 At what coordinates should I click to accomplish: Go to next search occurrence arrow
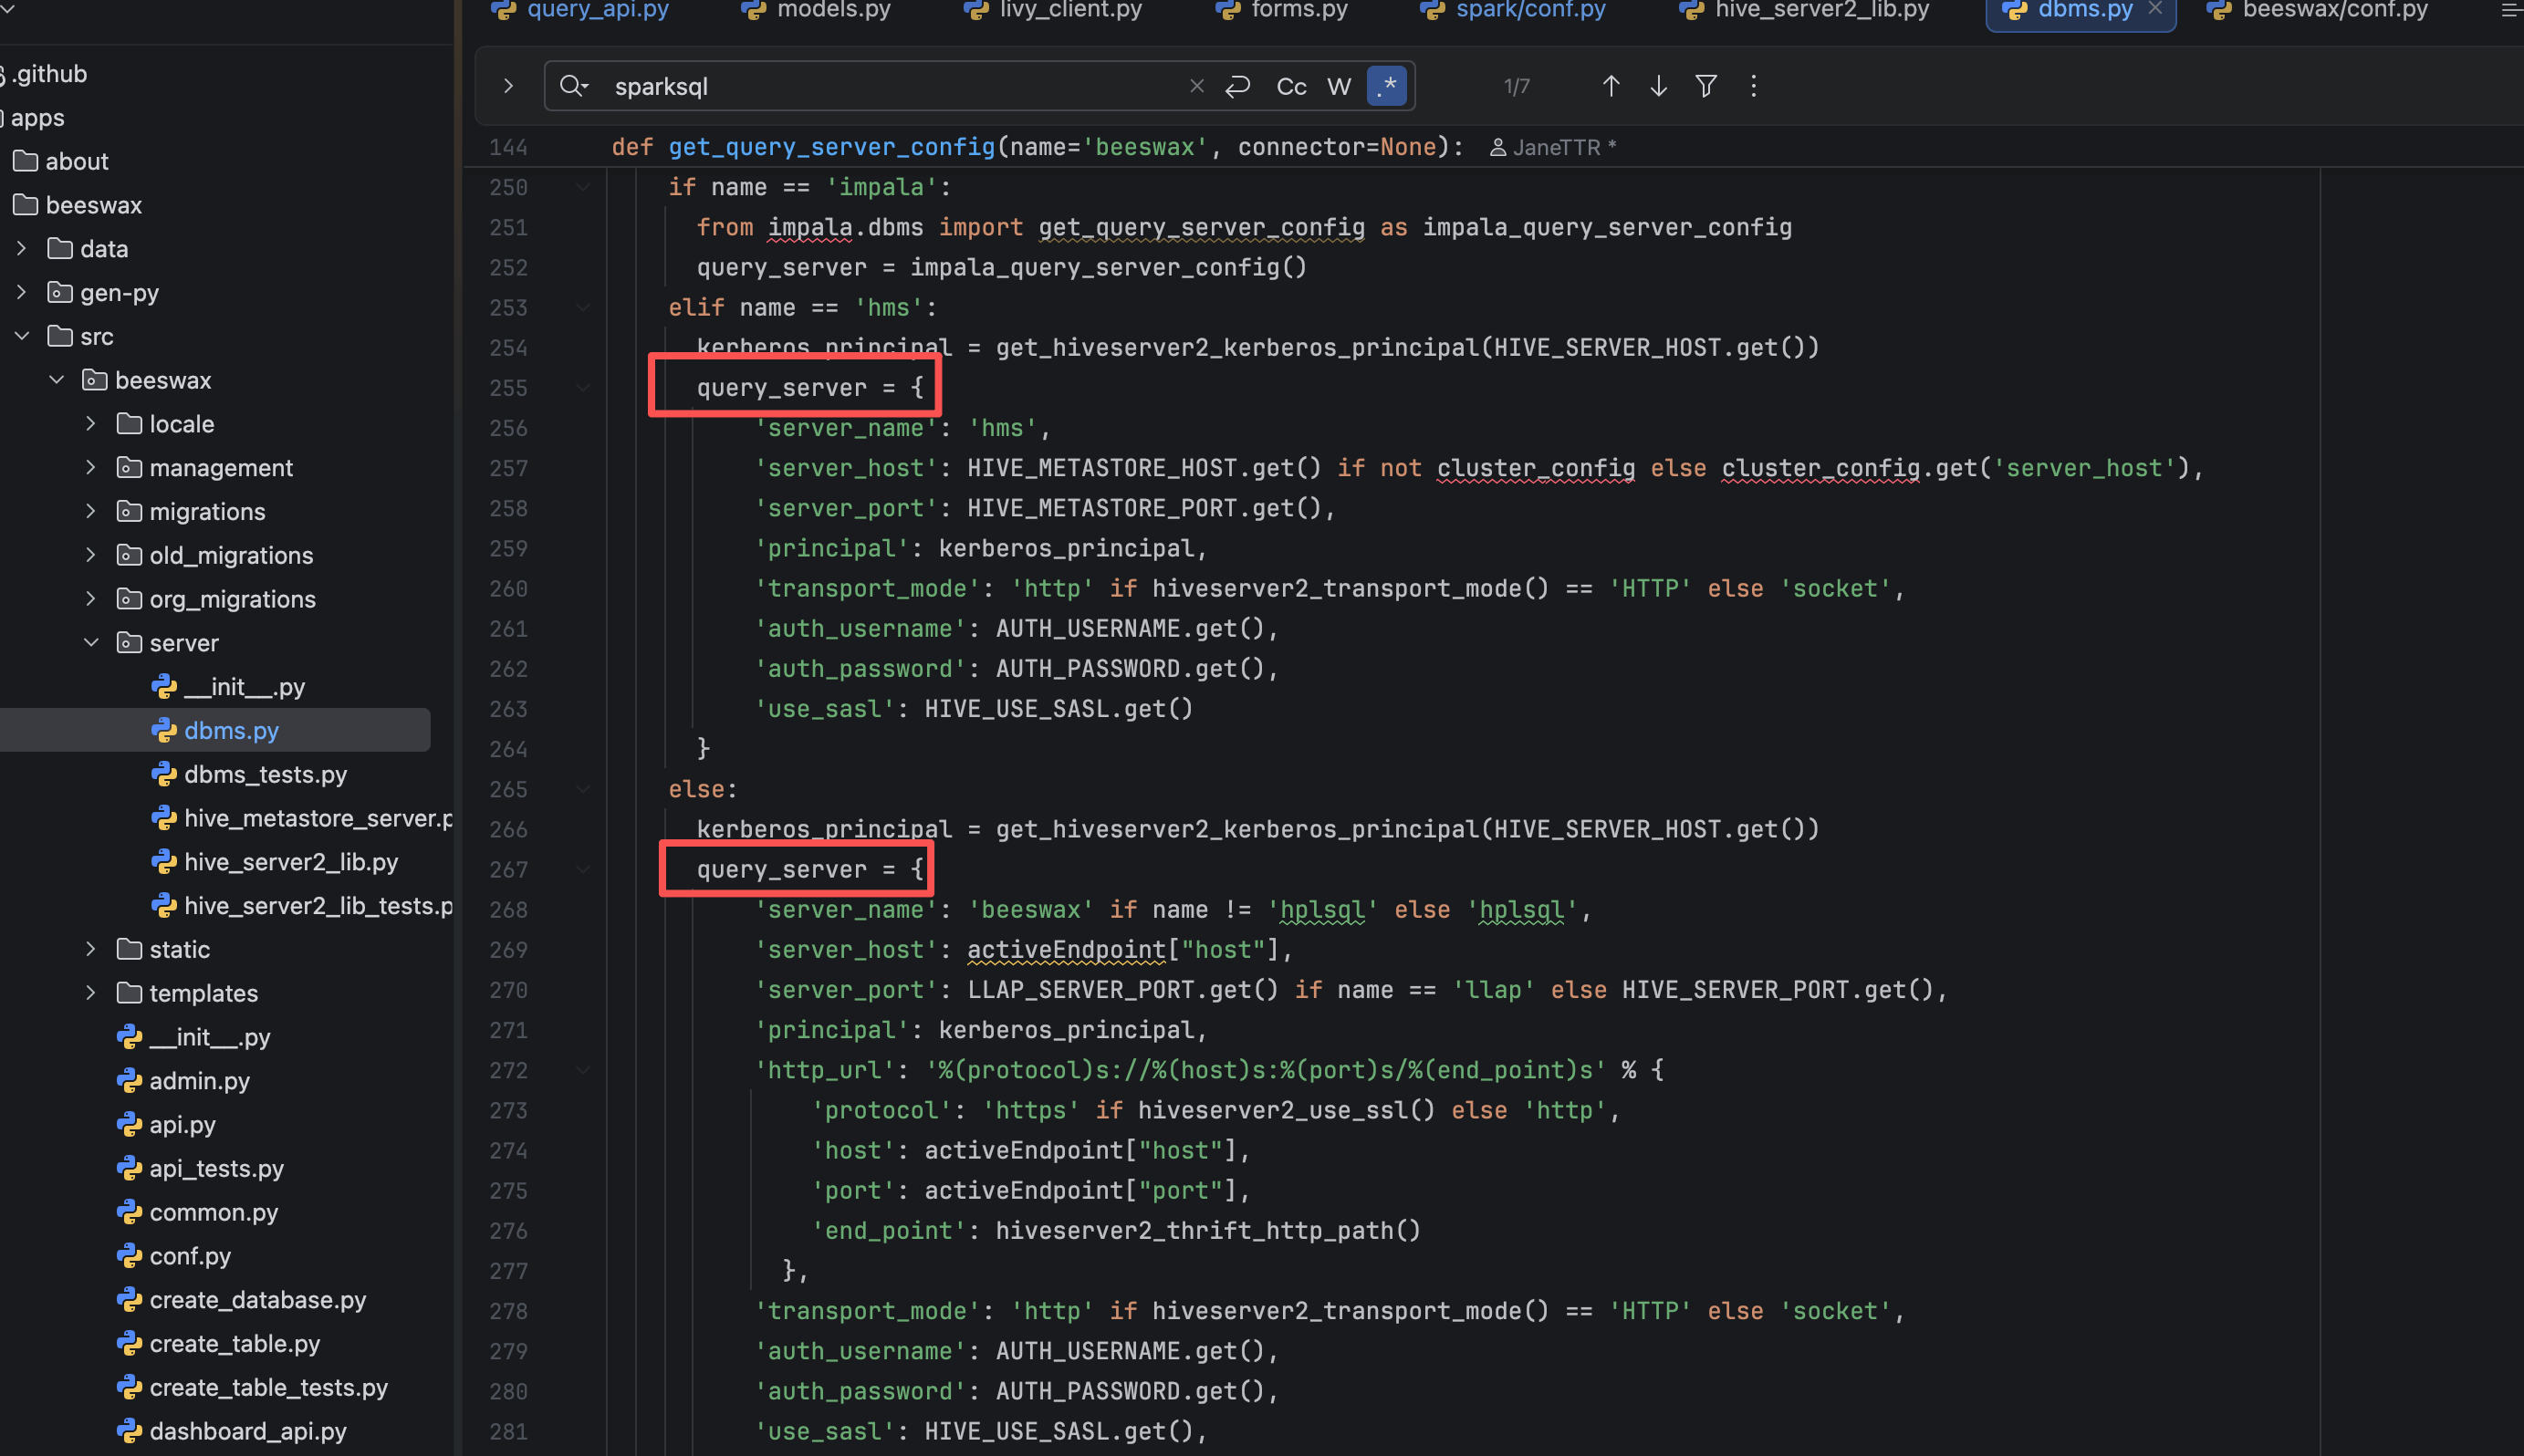pos(1658,86)
